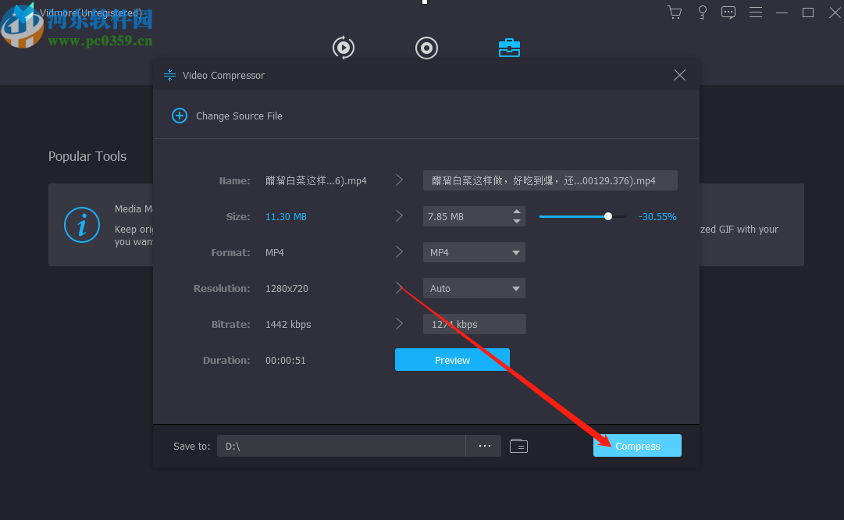Click the arrow chevron in Bitrate row

(x=400, y=324)
